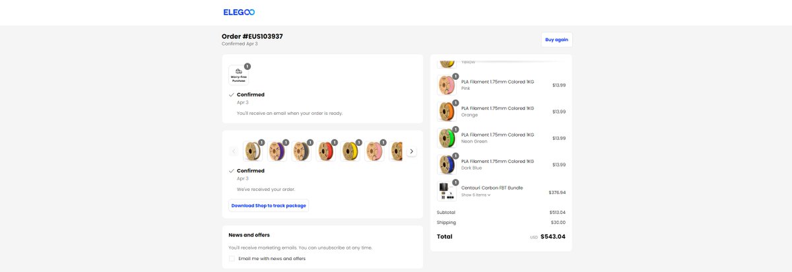Viewport: 792px width, 272px height.
Task: Click the previous arrow in product carousel
Action: point(234,151)
